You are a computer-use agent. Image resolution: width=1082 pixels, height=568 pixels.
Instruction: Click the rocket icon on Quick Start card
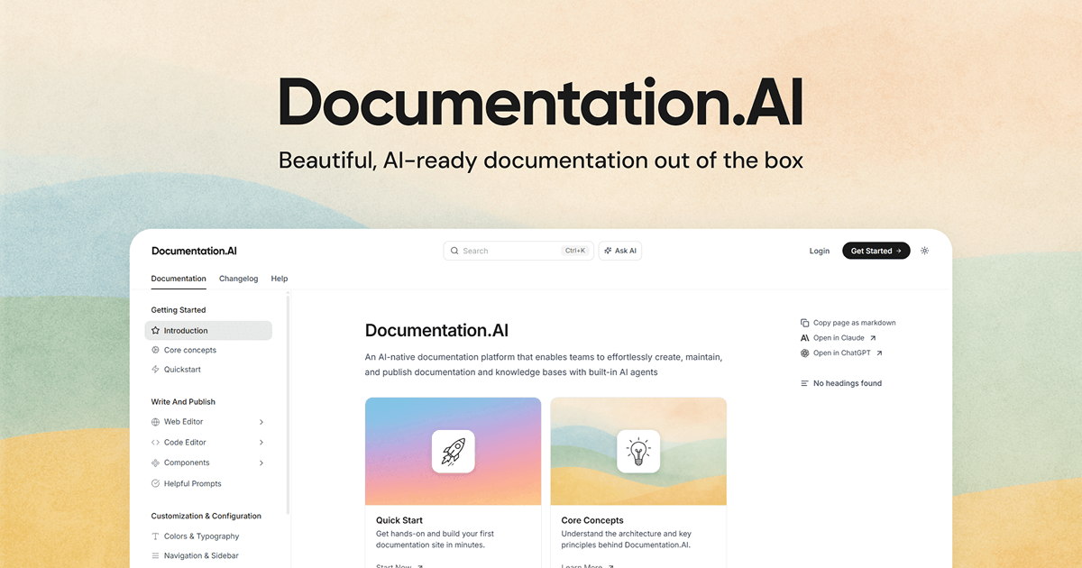coord(453,451)
